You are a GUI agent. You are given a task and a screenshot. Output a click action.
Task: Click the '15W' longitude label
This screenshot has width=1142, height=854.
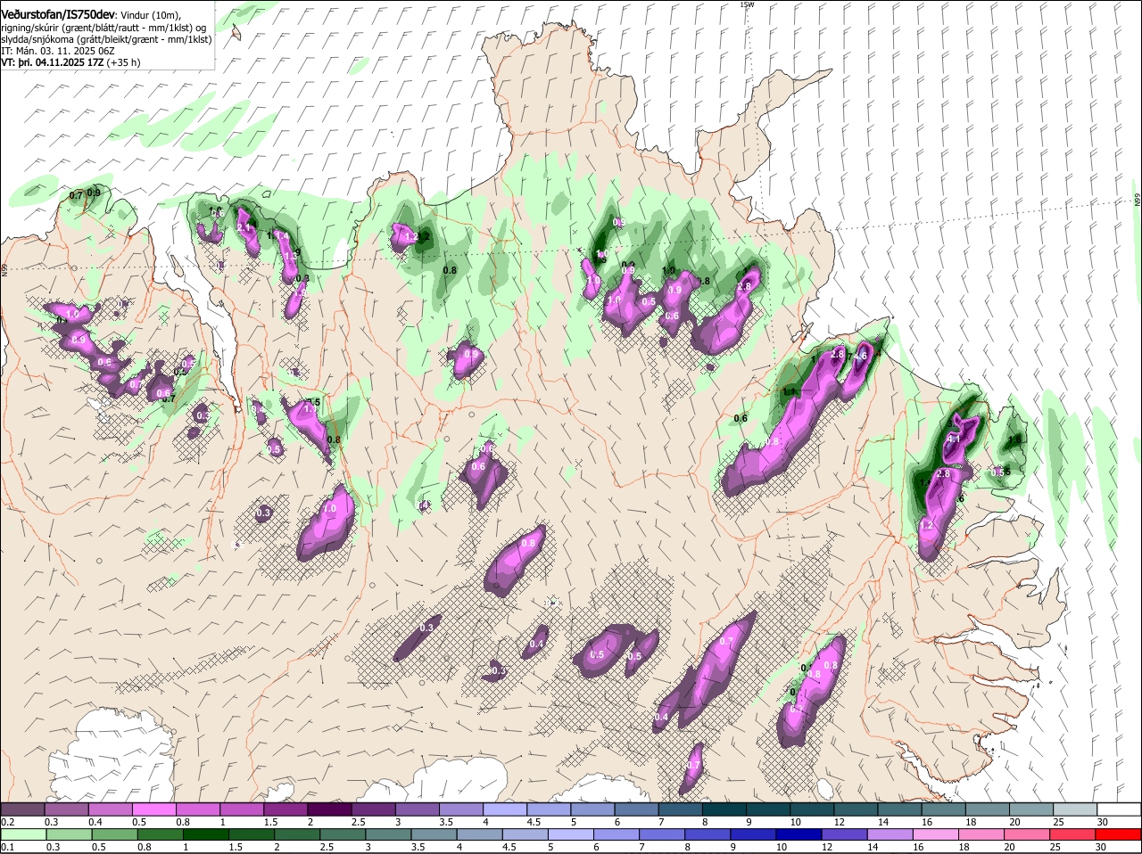747,4
